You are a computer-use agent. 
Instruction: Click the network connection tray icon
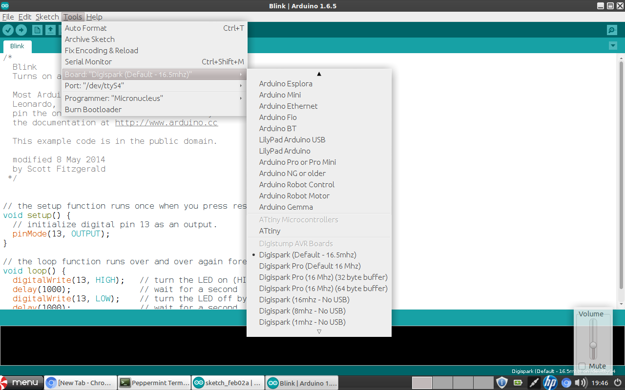pyautogui.click(x=534, y=383)
